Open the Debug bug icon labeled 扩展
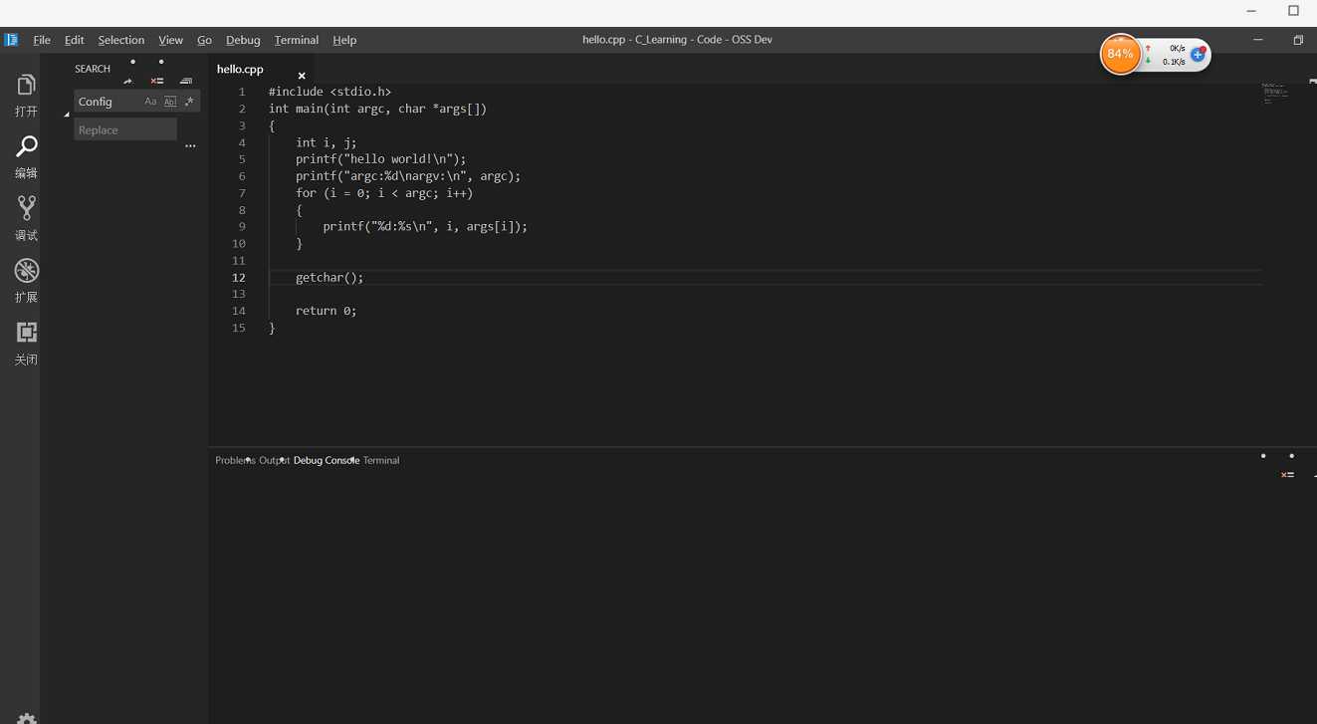 tap(26, 270)
